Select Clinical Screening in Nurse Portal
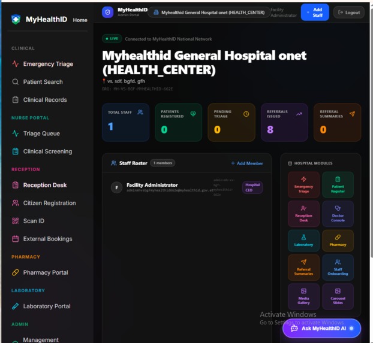The height and width of the screenshot is (343, 373). 43,151
